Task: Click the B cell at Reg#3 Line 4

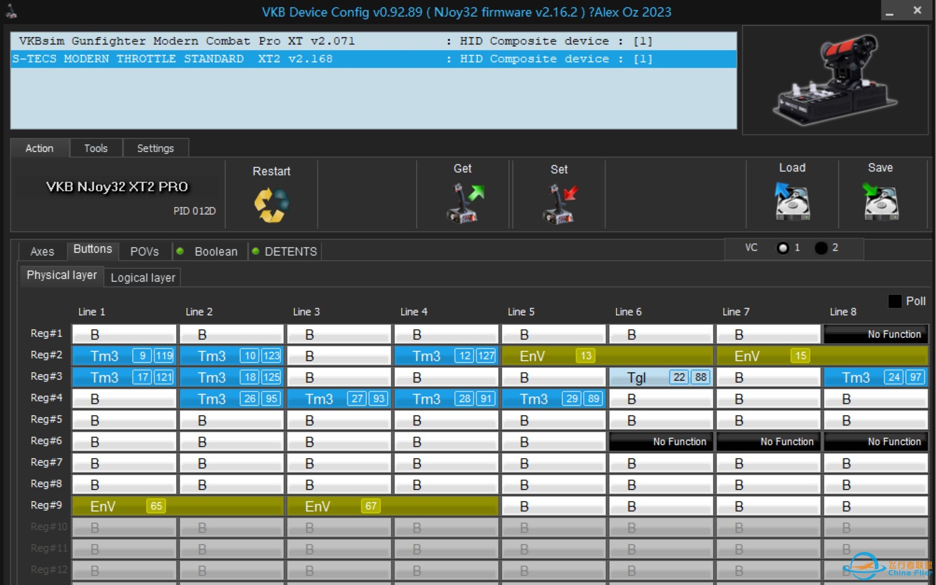Action: 446,377
